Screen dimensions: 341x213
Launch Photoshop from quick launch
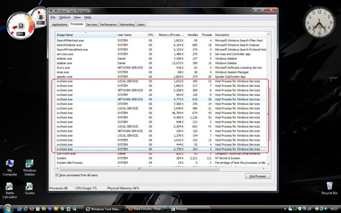tap(50, 208)
